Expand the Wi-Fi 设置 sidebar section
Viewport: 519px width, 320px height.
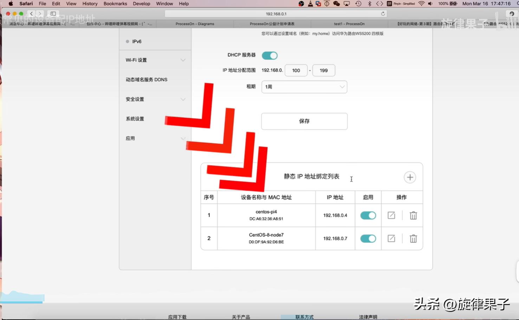(155, 60)
